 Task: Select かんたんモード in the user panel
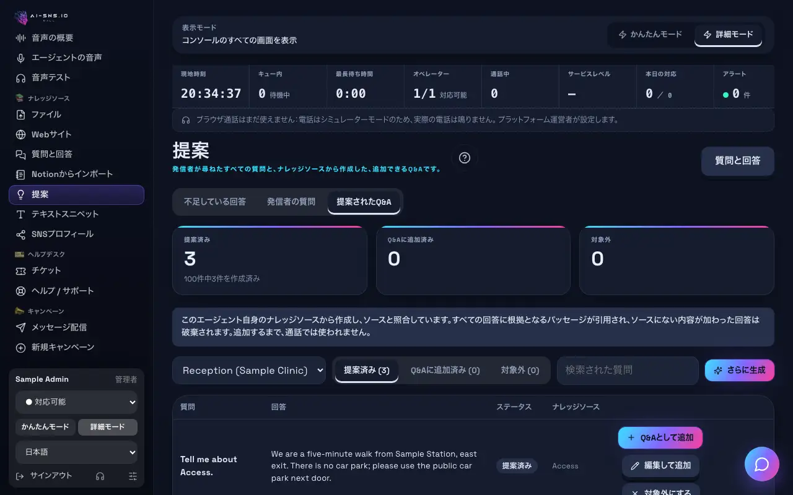(x=45, y=427)
